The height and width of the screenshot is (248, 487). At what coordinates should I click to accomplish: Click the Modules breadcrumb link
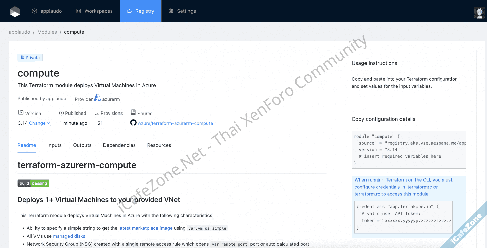[x=47, y=32]
